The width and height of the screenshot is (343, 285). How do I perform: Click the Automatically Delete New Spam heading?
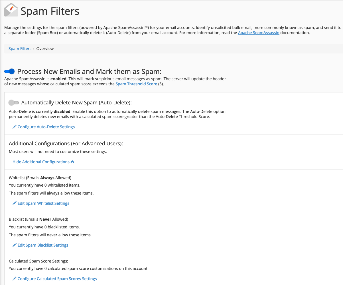click(76, 103)
